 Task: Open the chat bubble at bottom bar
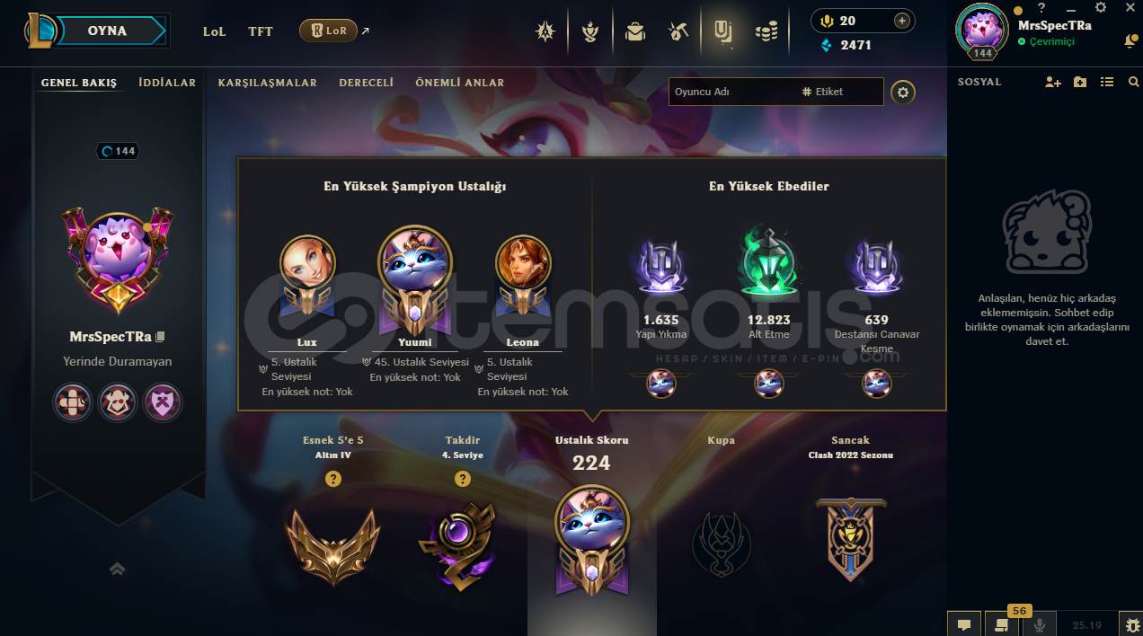[963, 624]
